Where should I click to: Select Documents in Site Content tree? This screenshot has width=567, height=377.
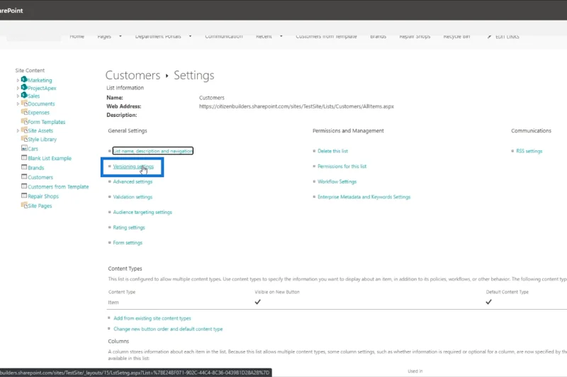click(41, 103)
